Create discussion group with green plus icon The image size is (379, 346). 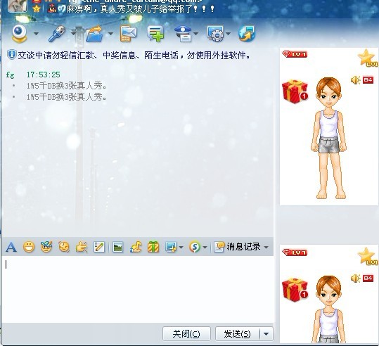point(155,34)
